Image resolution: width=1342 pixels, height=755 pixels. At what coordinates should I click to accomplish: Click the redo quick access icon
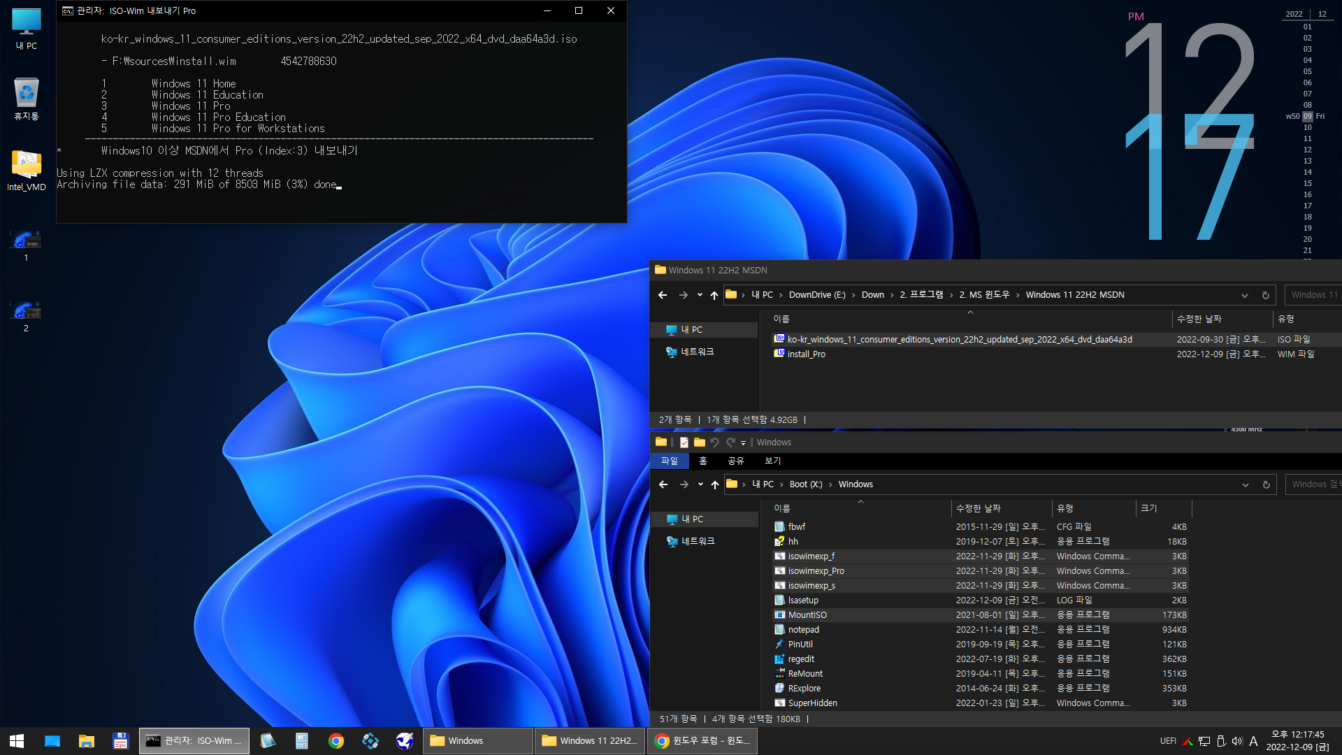coord(731,443)
